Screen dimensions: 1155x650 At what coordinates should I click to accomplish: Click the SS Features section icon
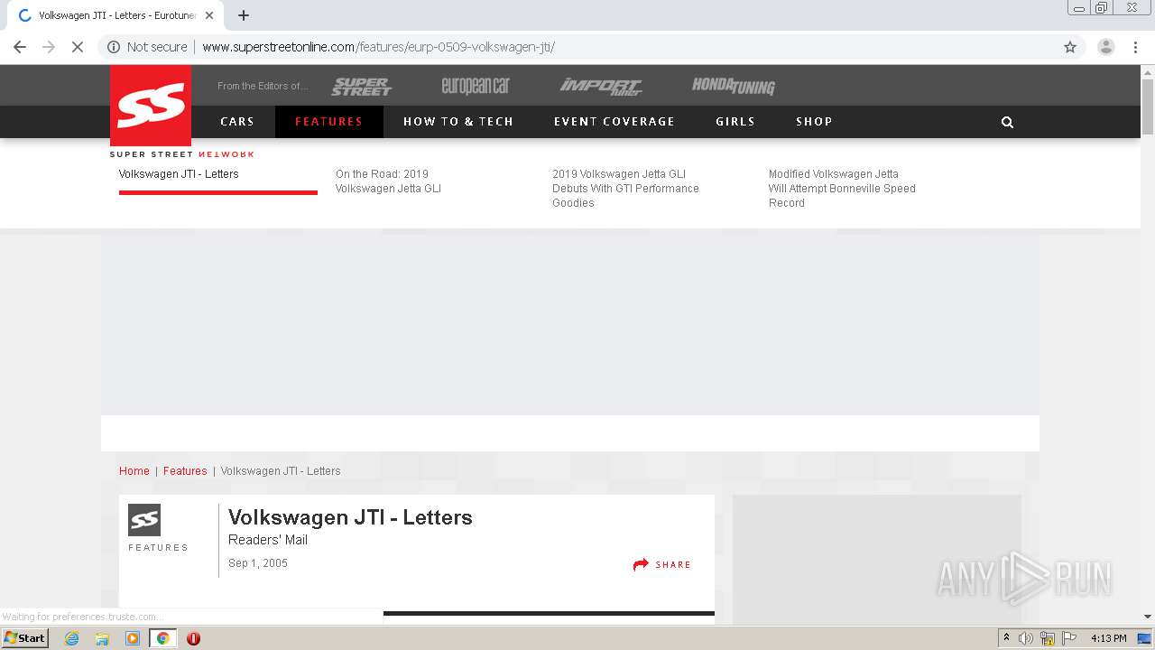(144, 520)
